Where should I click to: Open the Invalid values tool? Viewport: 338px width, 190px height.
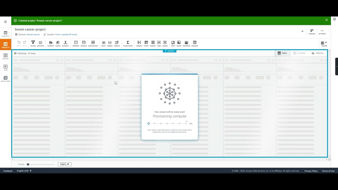84,44
